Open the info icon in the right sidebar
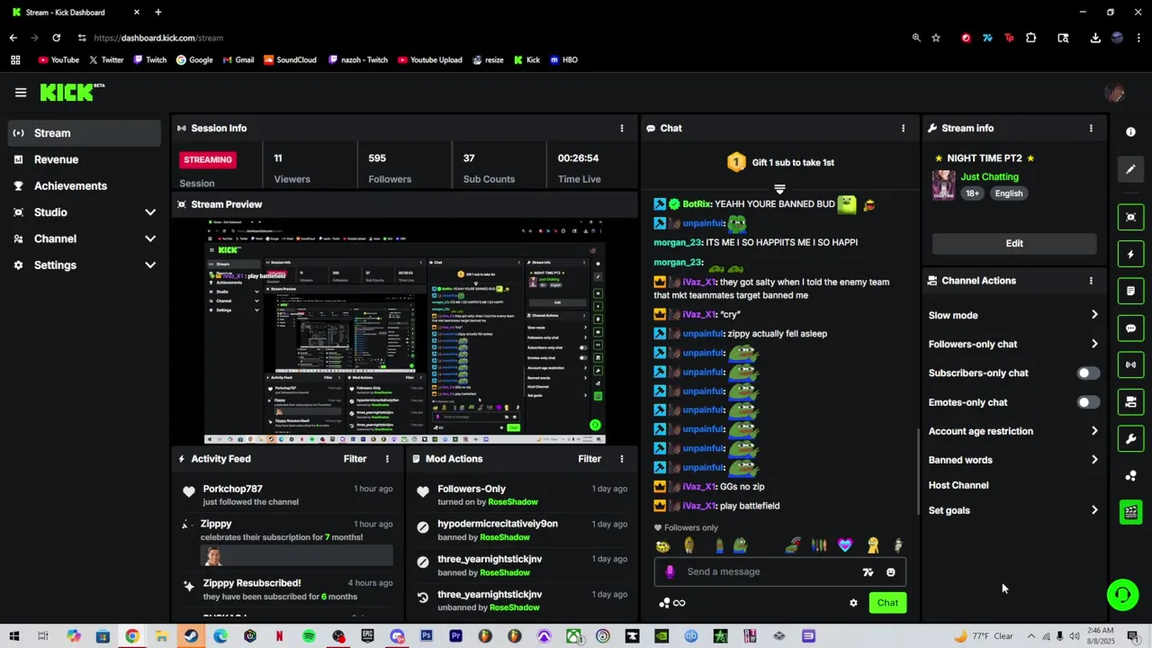This screenshot has height=648, width=1152. point(1130,131)
